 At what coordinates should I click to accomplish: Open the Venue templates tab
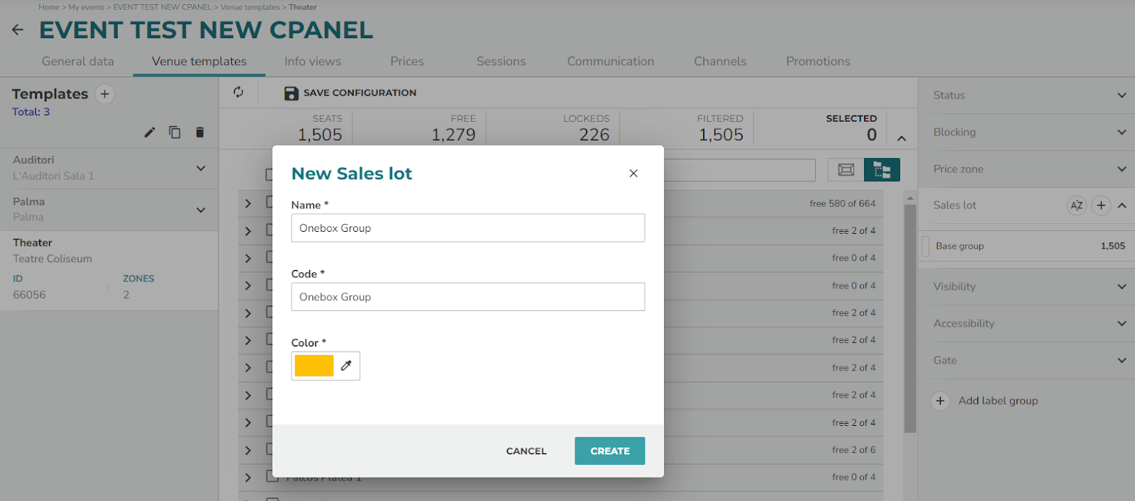(199, 62)
